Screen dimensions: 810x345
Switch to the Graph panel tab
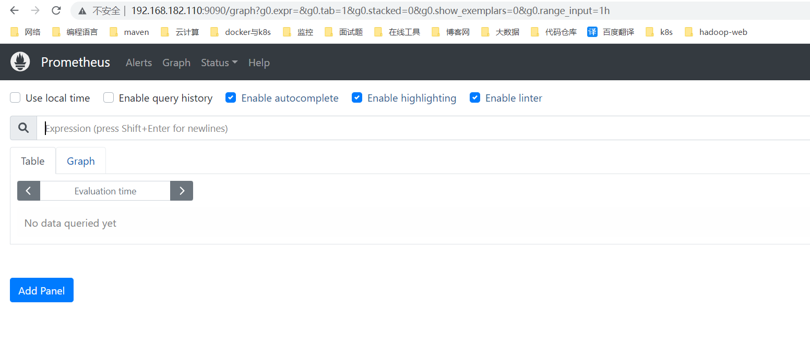click(81, 161)
